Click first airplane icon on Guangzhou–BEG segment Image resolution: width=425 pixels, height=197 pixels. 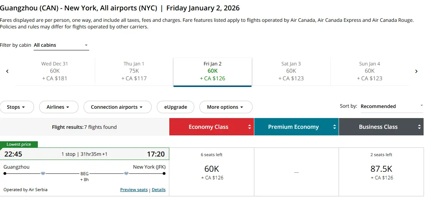tap(43, 173)
